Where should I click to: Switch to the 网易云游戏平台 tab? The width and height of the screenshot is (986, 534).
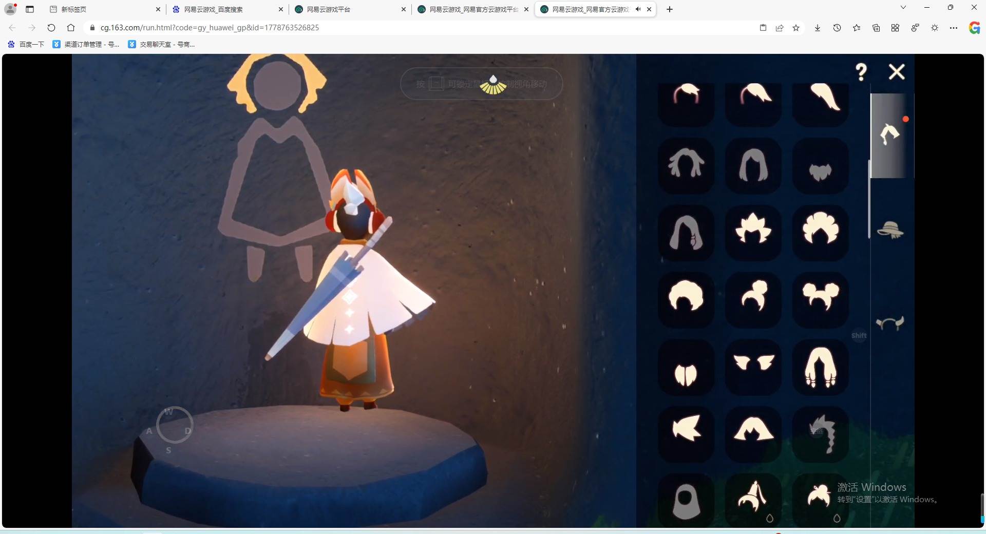coord(349,9)
